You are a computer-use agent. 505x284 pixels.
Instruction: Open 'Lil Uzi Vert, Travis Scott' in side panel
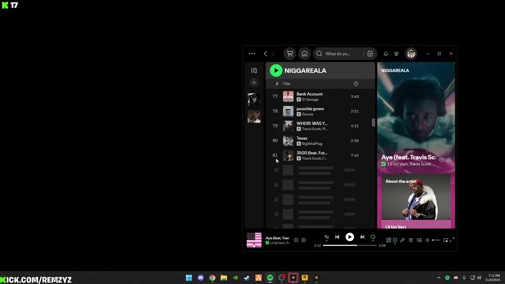[409, 164]
